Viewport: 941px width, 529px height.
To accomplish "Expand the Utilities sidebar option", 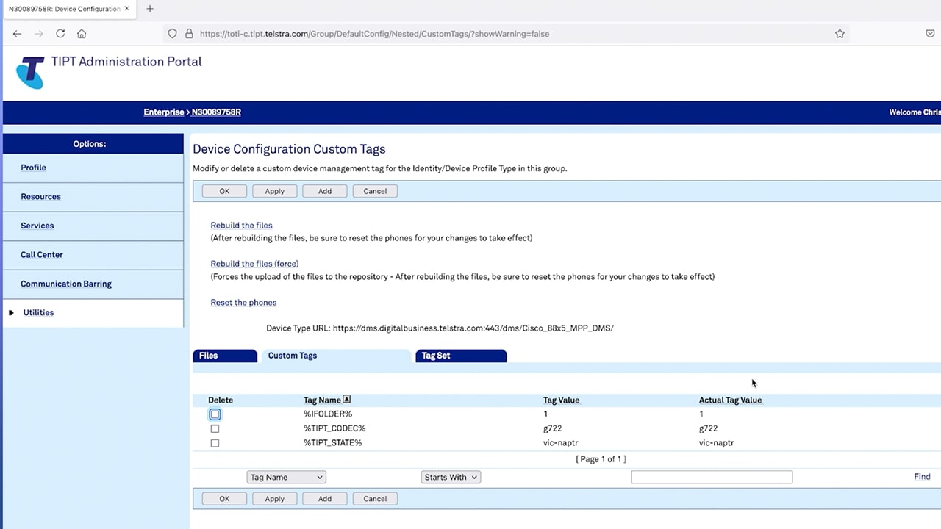I will (38, 313).
